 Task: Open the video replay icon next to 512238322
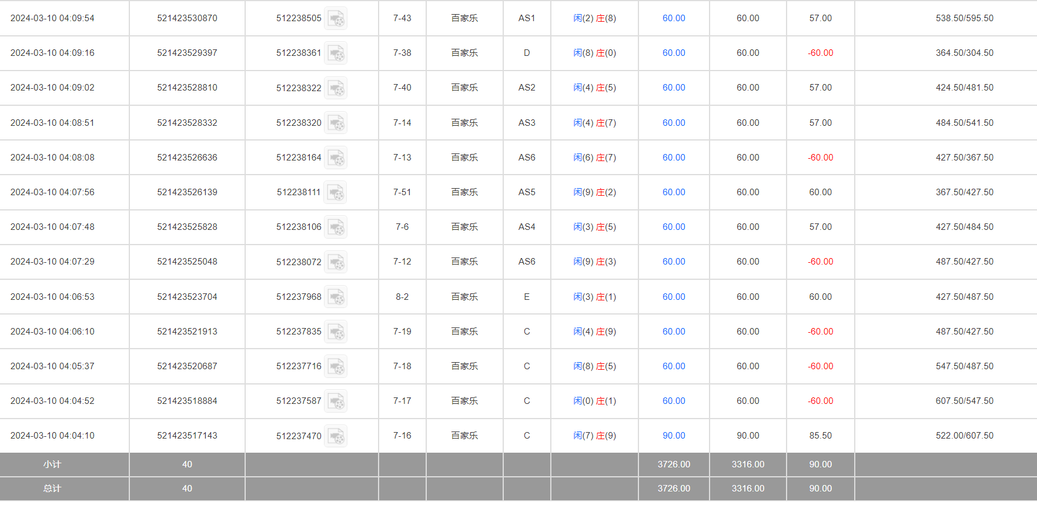(336, 88)
